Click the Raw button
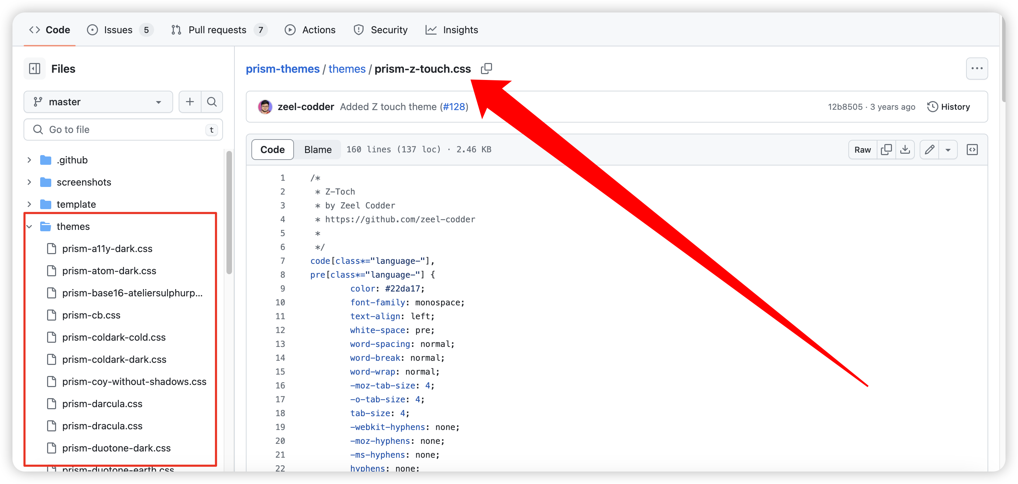Screen dimensions: 1018x484 (863, 150)
